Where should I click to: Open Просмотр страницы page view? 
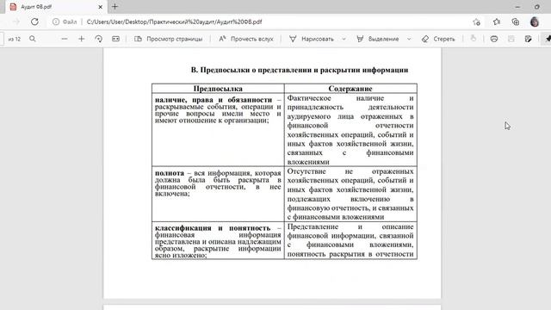(169, 39)
